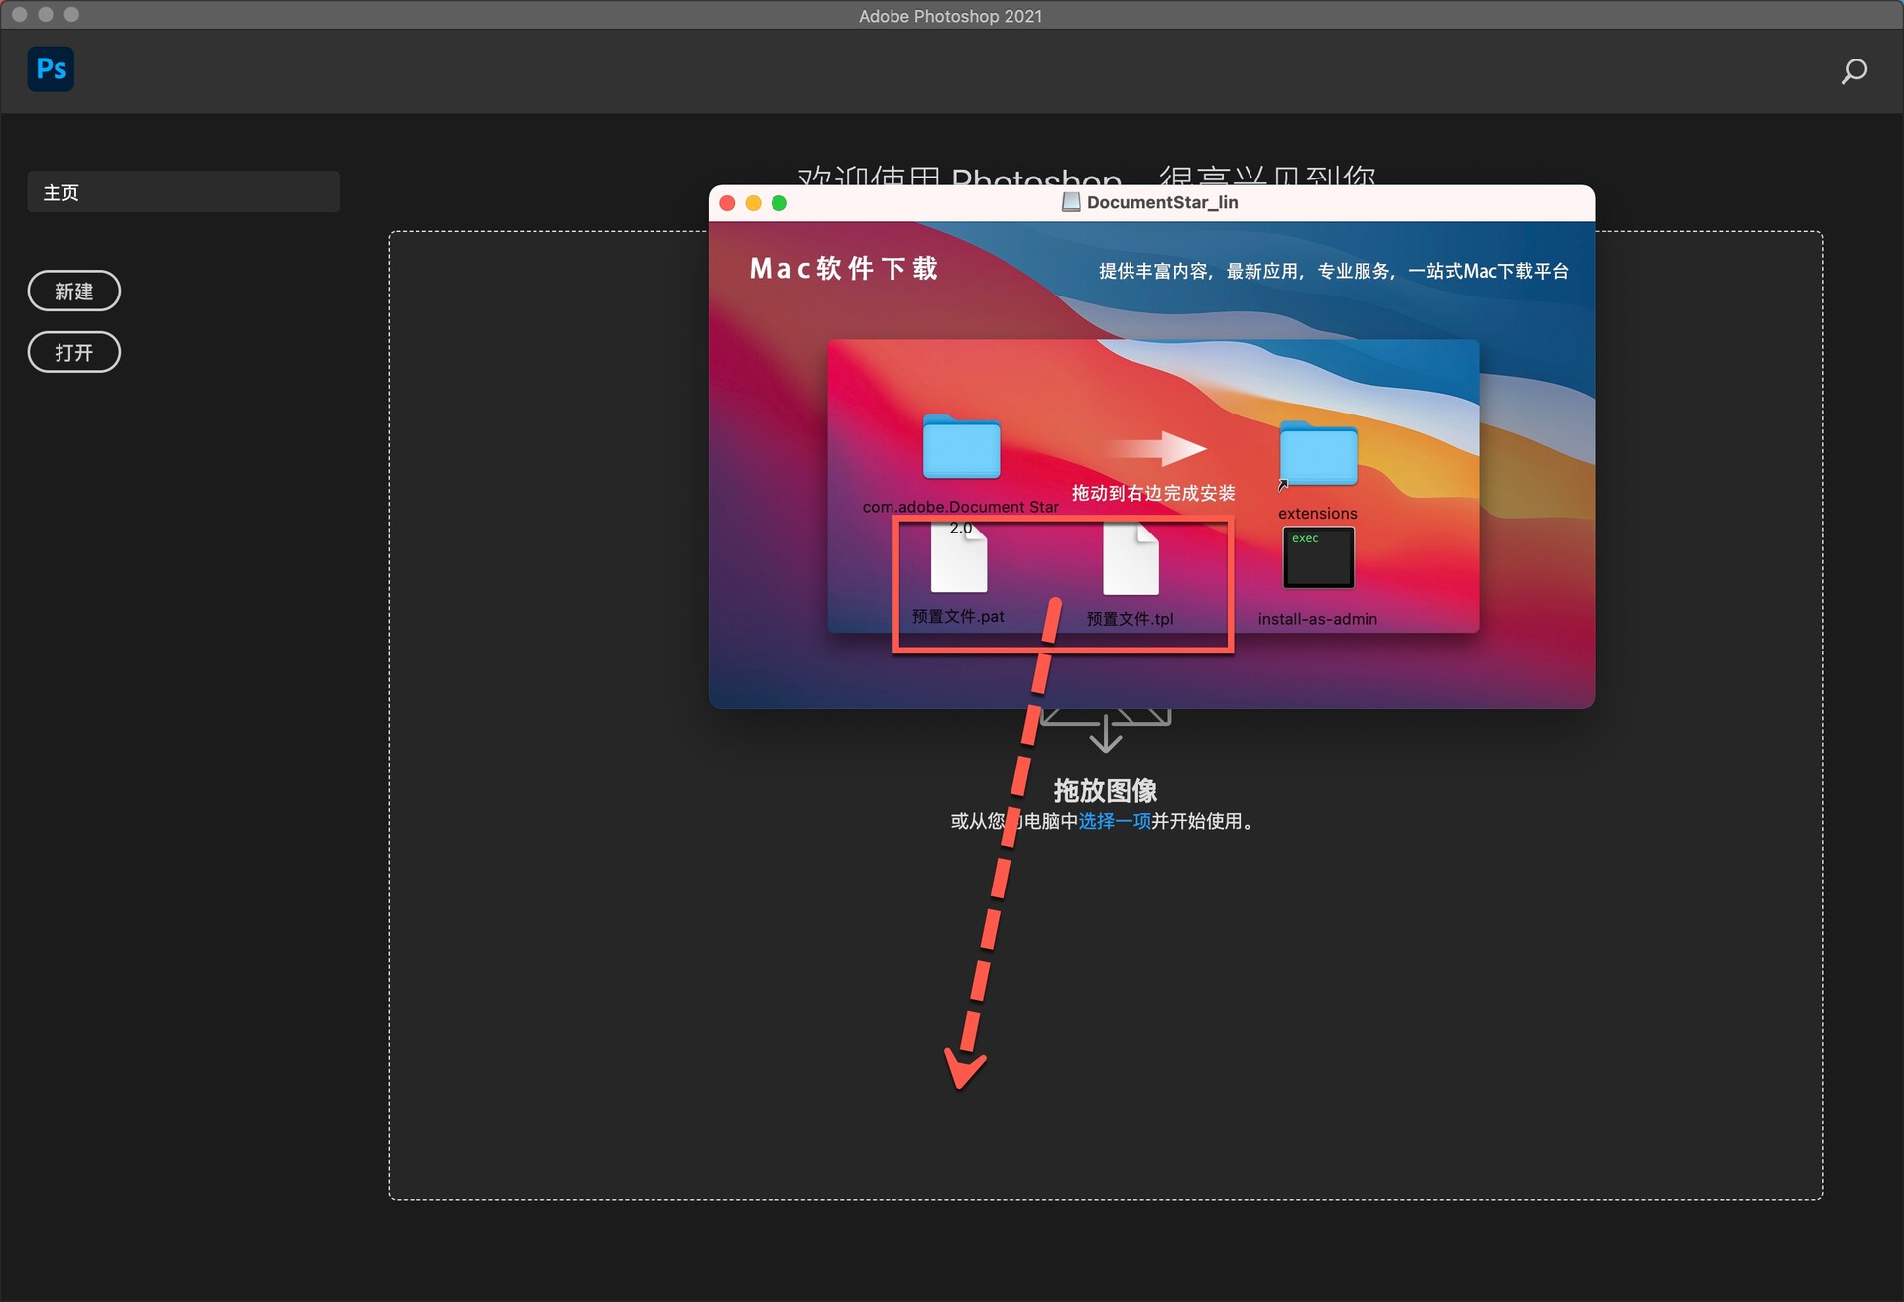
Task: Click the 新建 (New) button
Action: (x=74, y=292)
